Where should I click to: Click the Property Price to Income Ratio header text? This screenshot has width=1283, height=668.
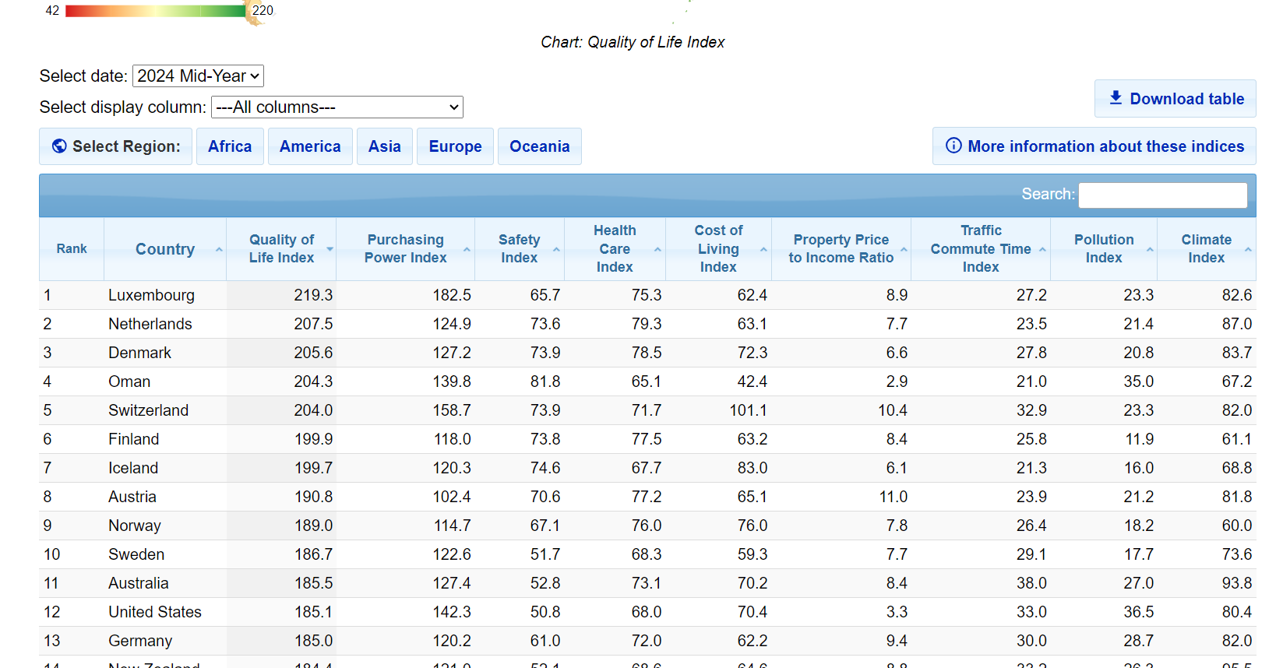click(x=841, y=249)
